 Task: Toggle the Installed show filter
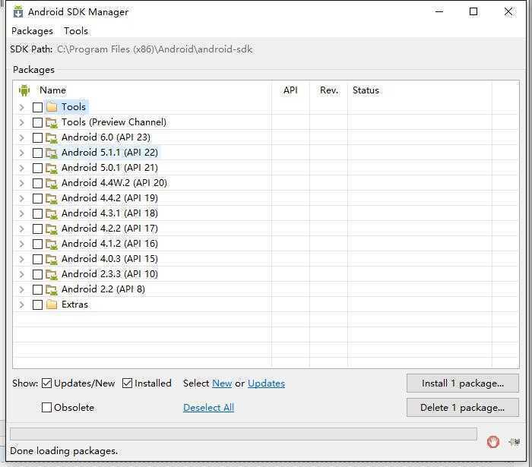click(127, 383)
